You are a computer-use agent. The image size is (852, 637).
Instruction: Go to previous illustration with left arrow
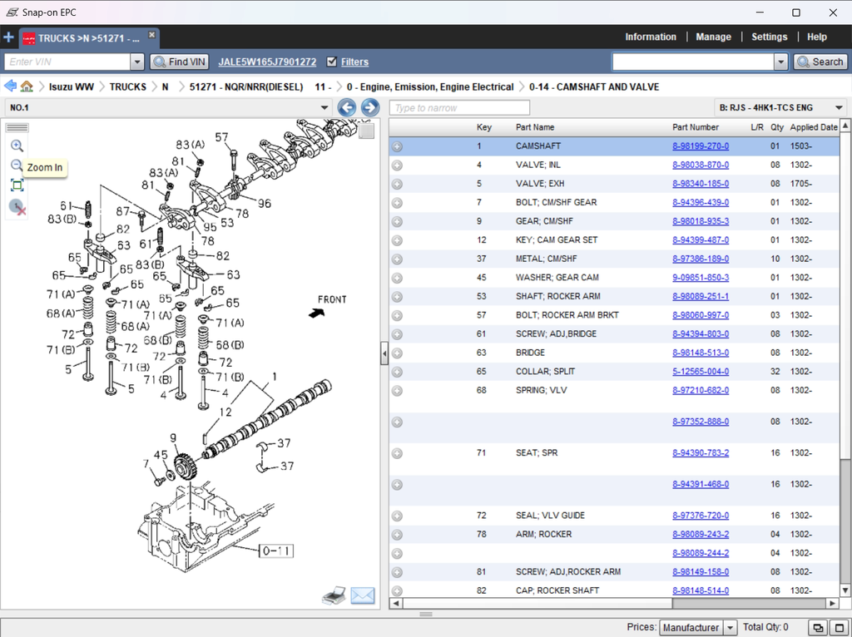(347, 107)
